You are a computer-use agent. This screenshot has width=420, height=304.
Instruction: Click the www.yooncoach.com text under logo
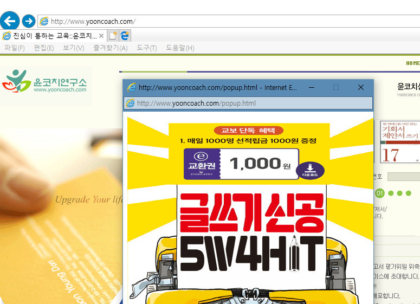[60, 90]
